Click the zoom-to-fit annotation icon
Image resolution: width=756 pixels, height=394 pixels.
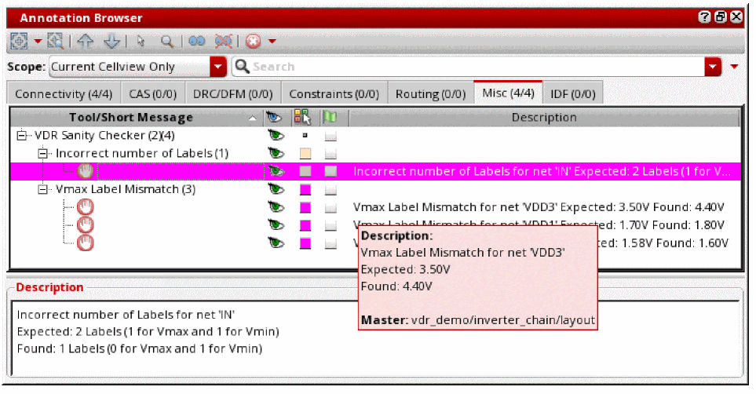(x=19, y=42)
